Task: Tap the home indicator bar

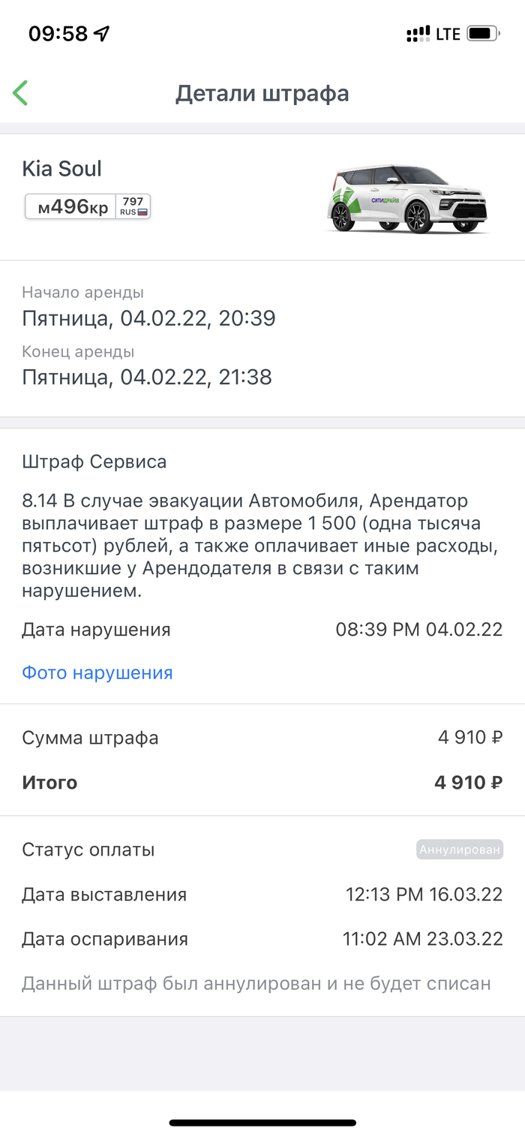Action: click(262, 1123)
